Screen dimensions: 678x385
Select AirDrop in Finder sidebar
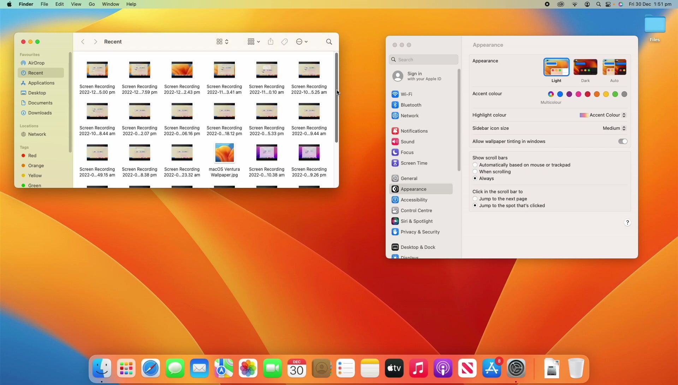tap(41, 63)
